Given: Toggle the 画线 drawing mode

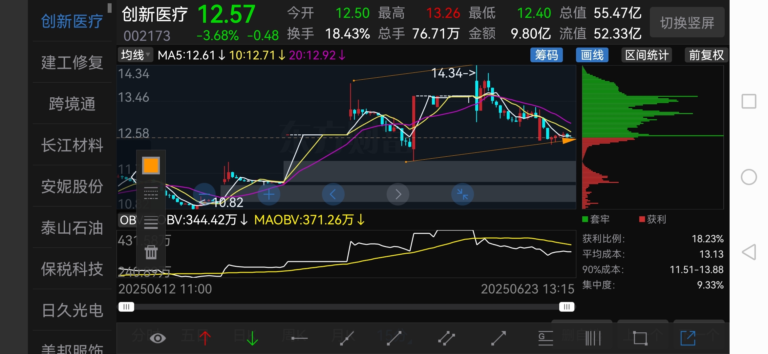Looking at the screenshot, I should 592,55.
